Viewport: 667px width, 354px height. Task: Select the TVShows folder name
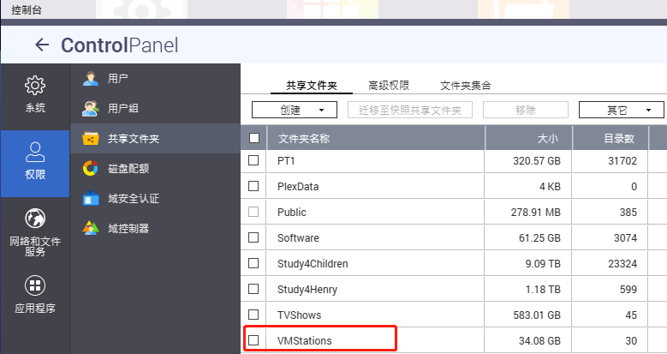299,315
